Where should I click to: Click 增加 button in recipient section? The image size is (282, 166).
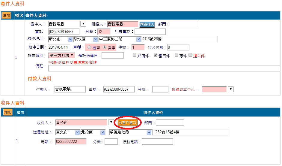(x=7, y=112)
